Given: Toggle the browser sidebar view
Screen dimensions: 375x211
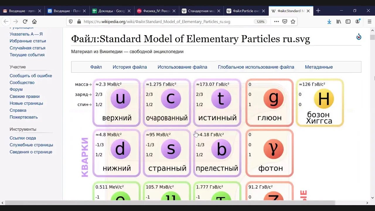Looking at the screenshot, I should (348, 21).
